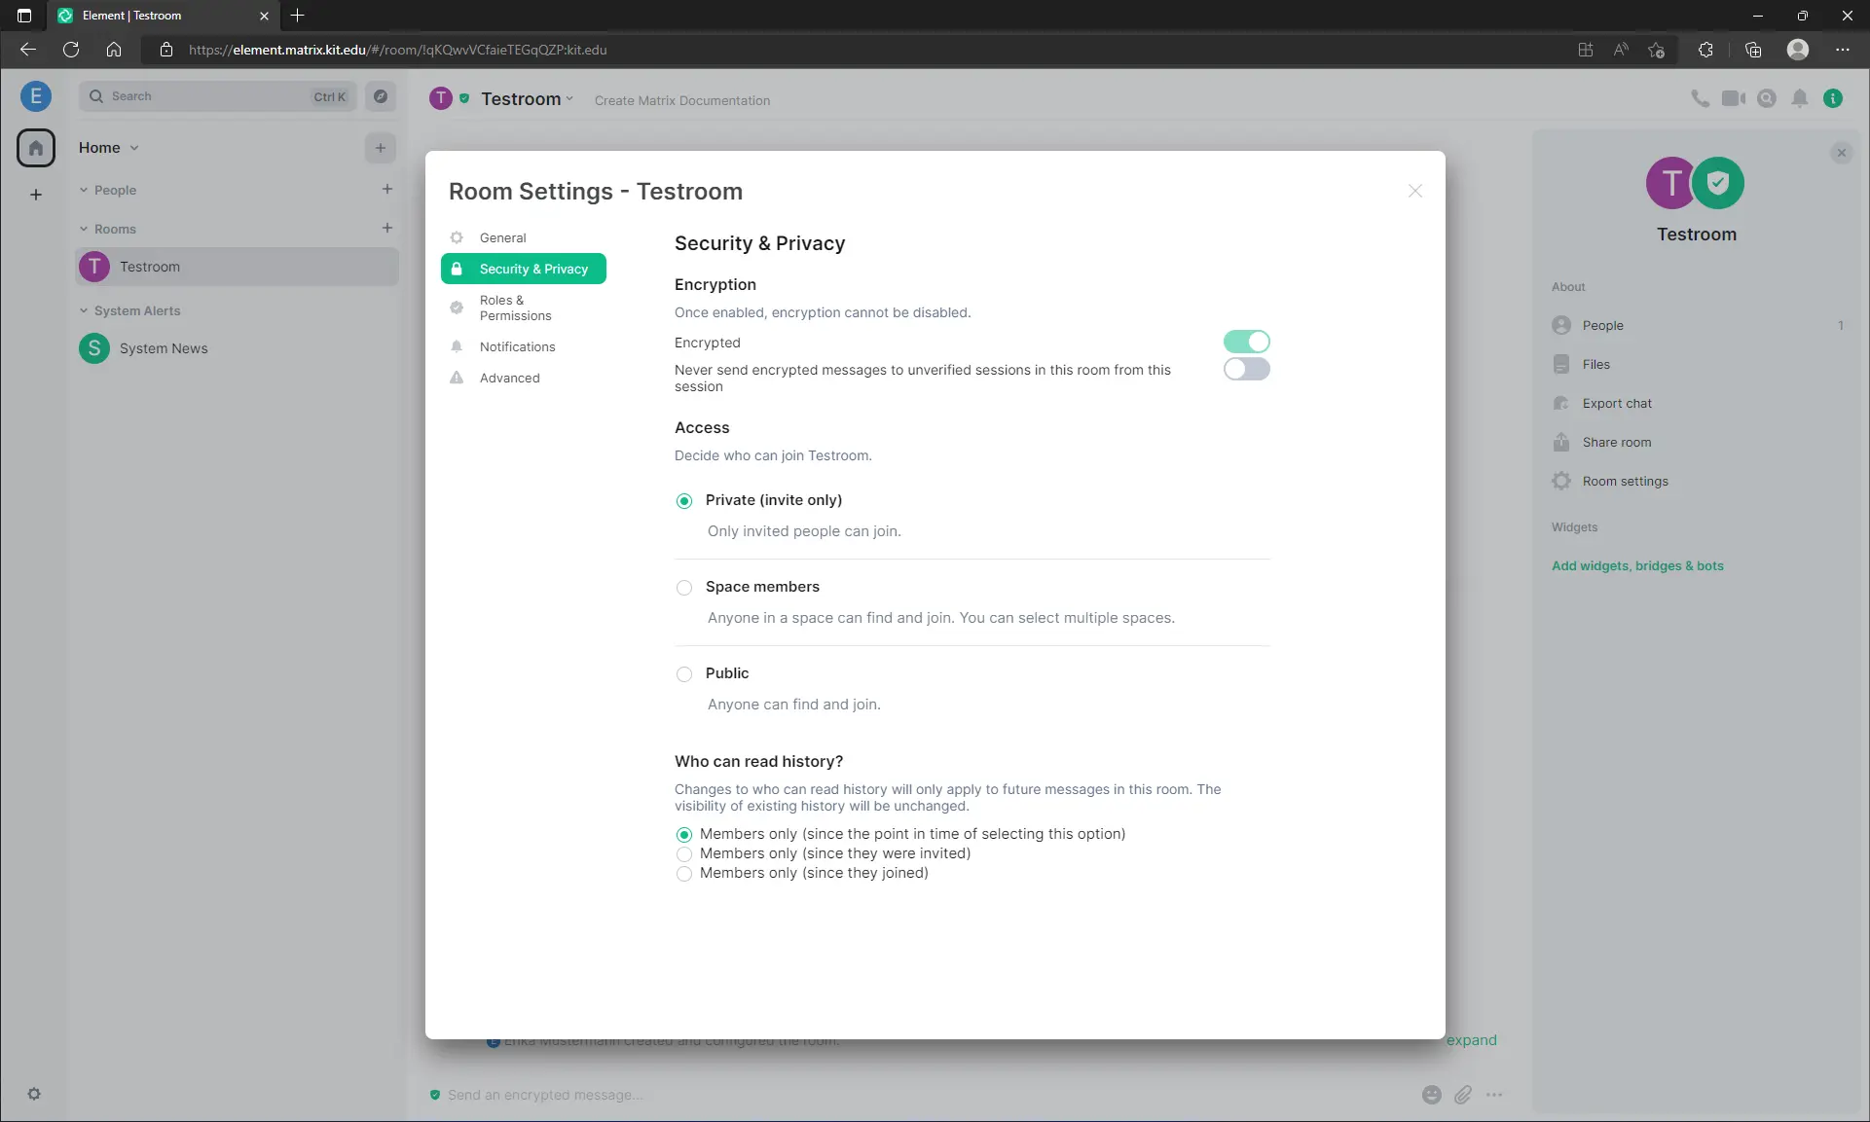Open the emoji picker in the composer

pos(1431,1095)
